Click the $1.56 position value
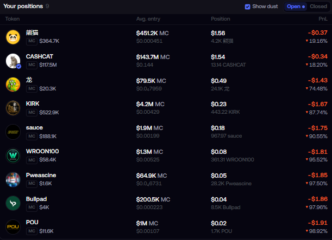The height and width of the screenshot is (240, 332). point(218,33)
